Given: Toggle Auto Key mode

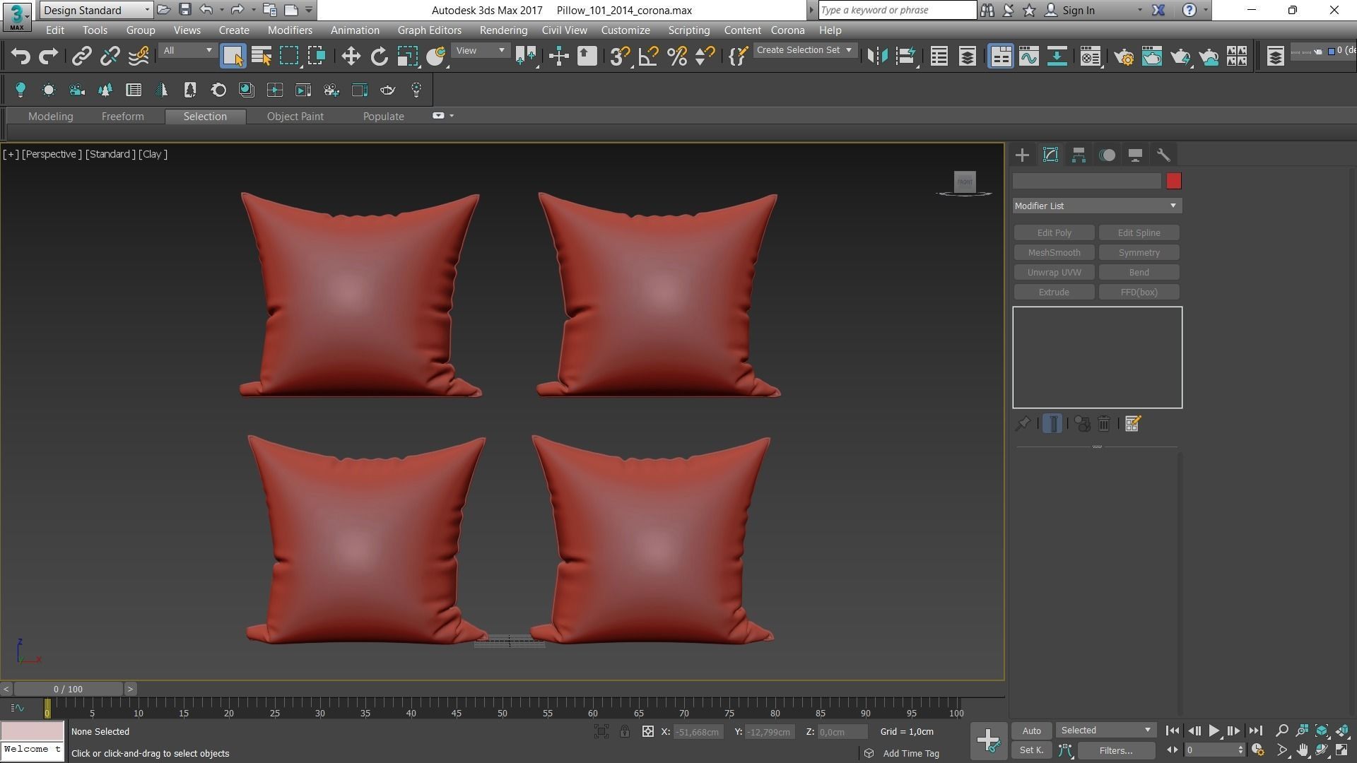Looking at the screenshot, I should [x=1031, y=731].
